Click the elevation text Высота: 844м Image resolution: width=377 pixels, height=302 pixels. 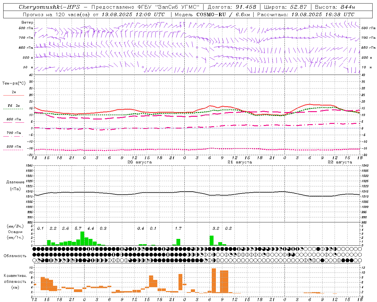335,7
